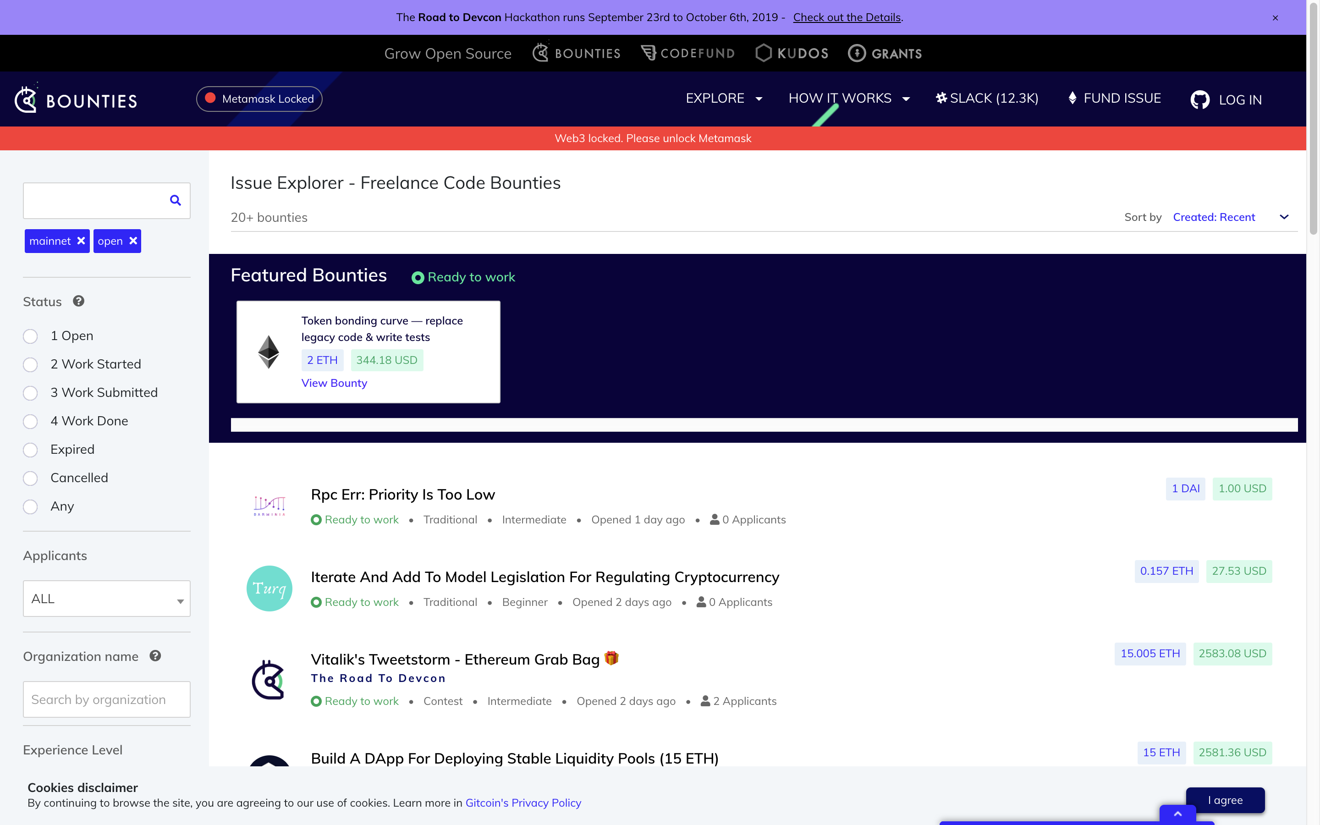Click the Turq organization avatar
1320x825 pixels.
coord(269,588)
